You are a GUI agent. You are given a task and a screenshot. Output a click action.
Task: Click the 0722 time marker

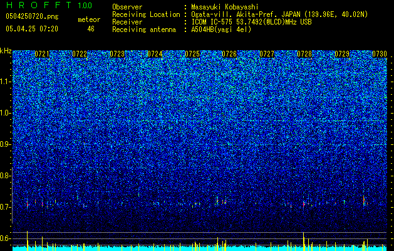coord(80,54)
